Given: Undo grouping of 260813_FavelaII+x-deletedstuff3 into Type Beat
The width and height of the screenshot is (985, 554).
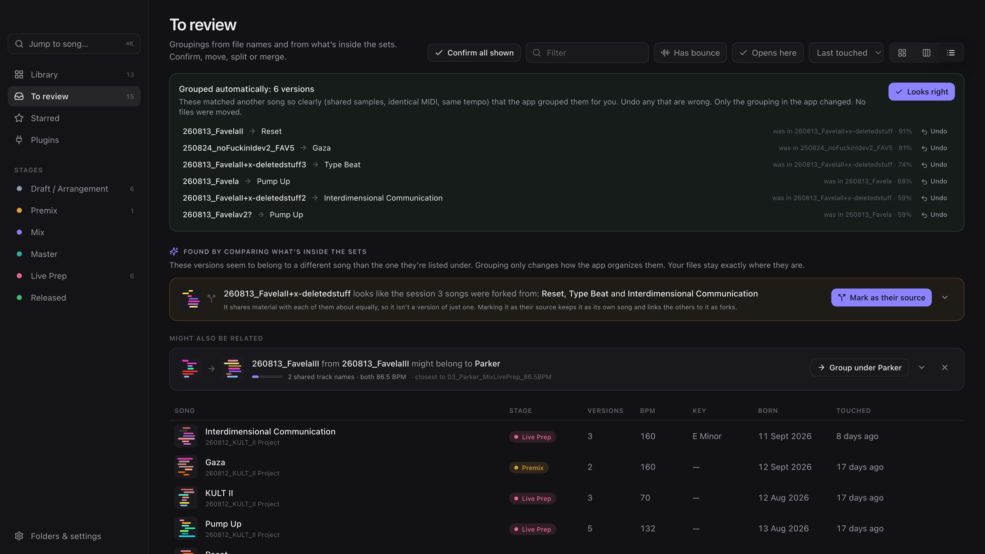Looking at the screenshot, I should (x=934, y=165).
